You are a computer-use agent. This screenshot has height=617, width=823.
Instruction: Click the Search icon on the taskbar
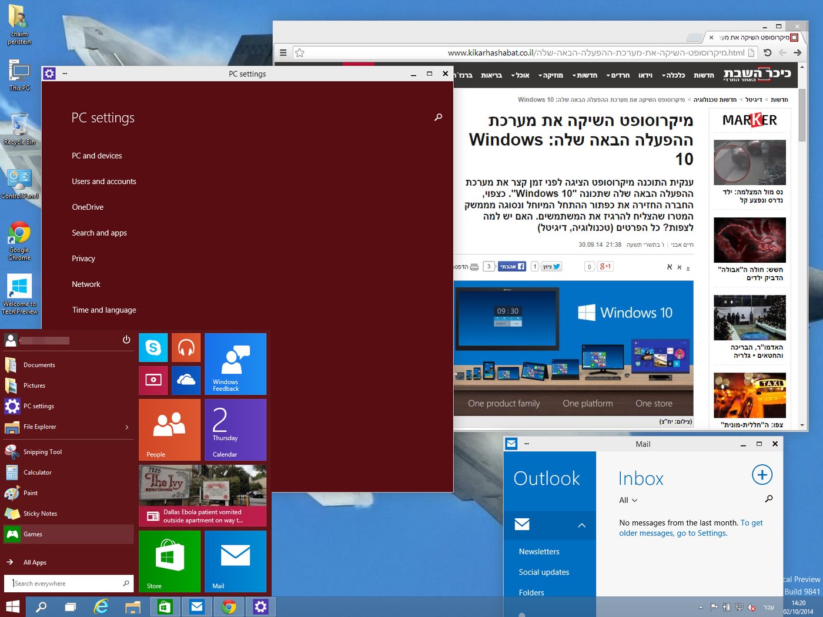point(41,607)
